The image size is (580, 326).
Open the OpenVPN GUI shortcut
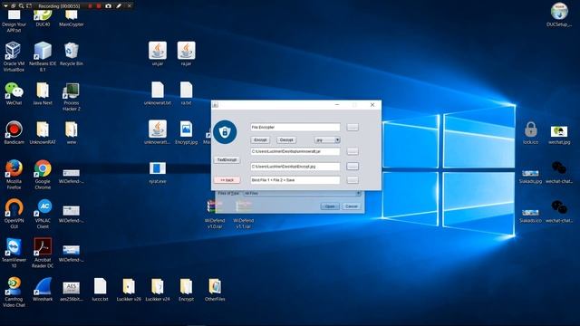pyautogui.click(x=14, y=214)
